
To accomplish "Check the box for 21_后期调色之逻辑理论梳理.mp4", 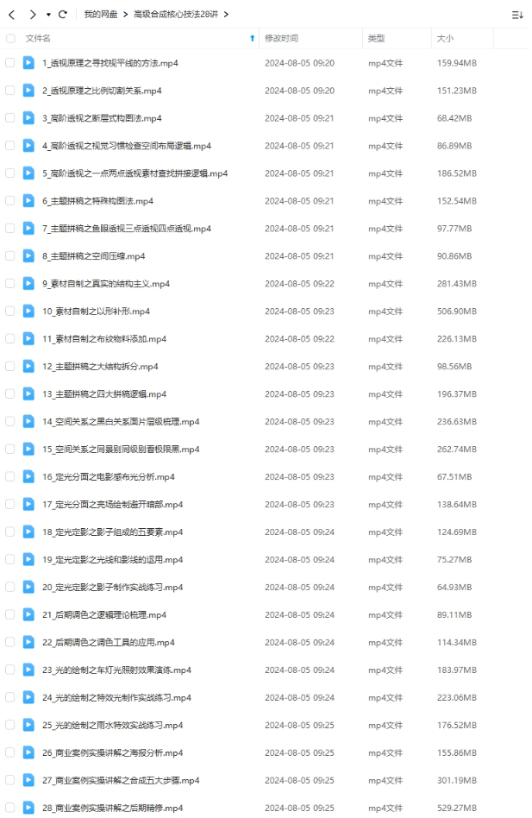I will [x=9, y=615].
